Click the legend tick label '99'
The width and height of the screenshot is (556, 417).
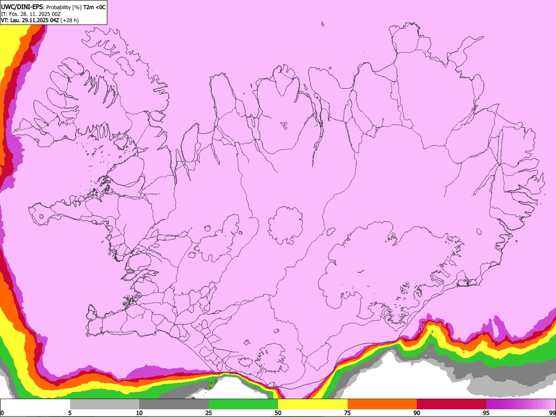tap(552, 413)
